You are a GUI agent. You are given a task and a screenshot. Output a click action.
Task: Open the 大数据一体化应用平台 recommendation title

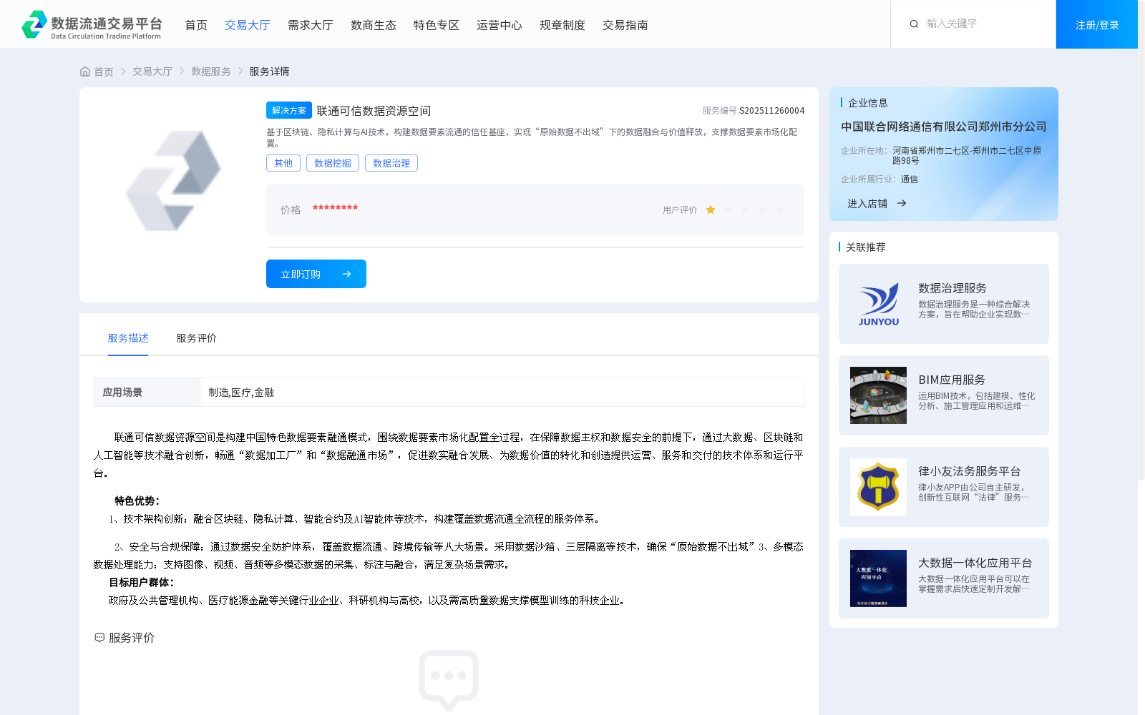pos(975,563)
